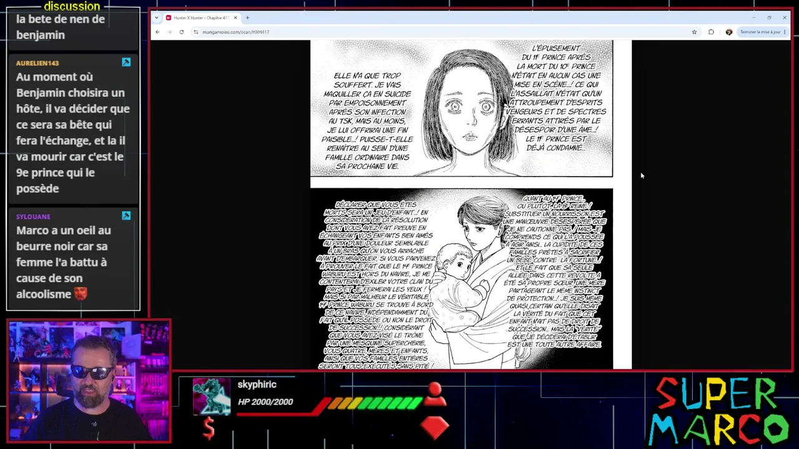Click the red person silhouette icon
Image resolution: width=799 pixels, height=449 pixels.
(x=434, y=393)
